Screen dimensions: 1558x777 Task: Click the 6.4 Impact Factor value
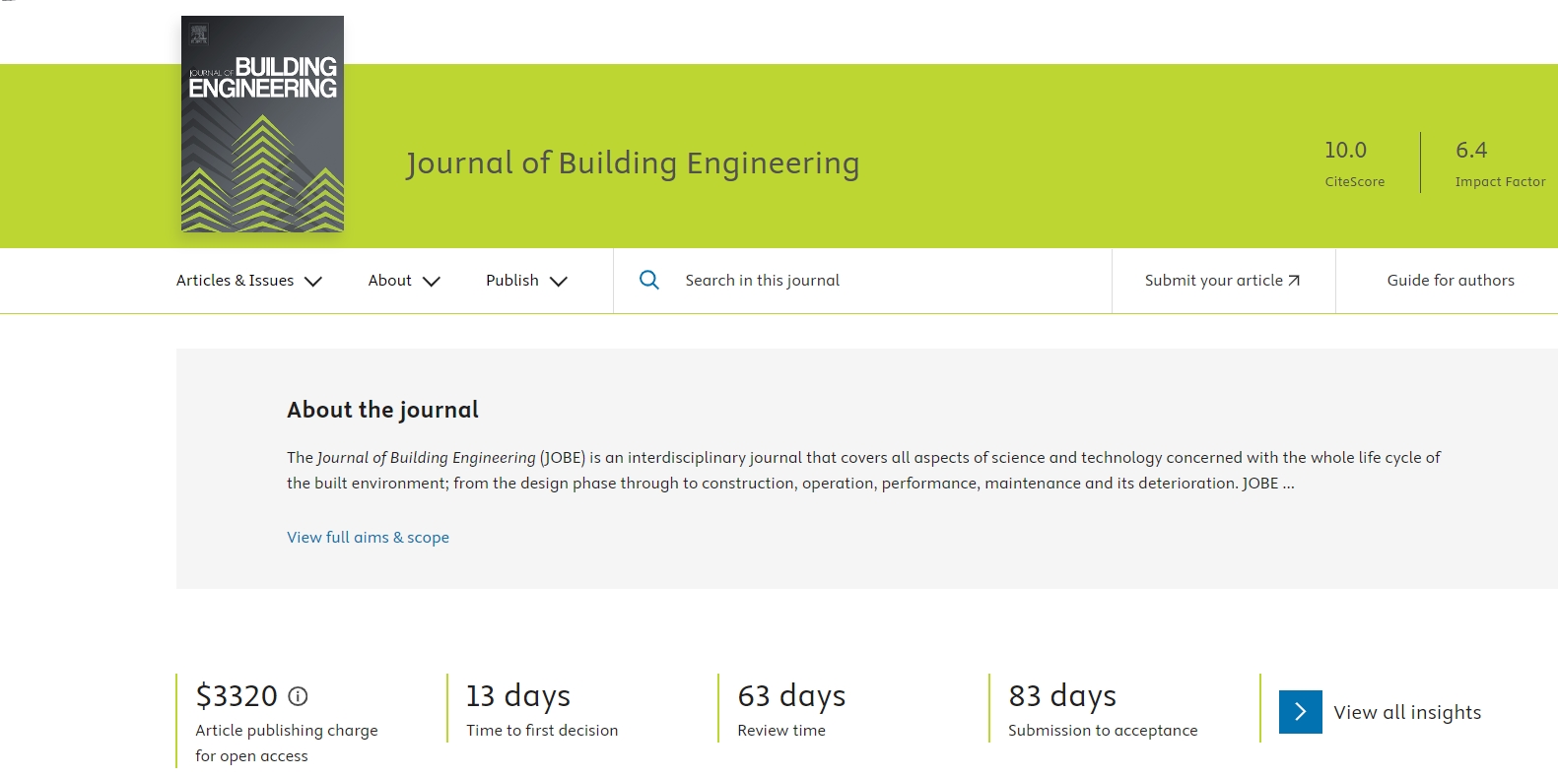pyautogui.click(x=1471, y=150)
